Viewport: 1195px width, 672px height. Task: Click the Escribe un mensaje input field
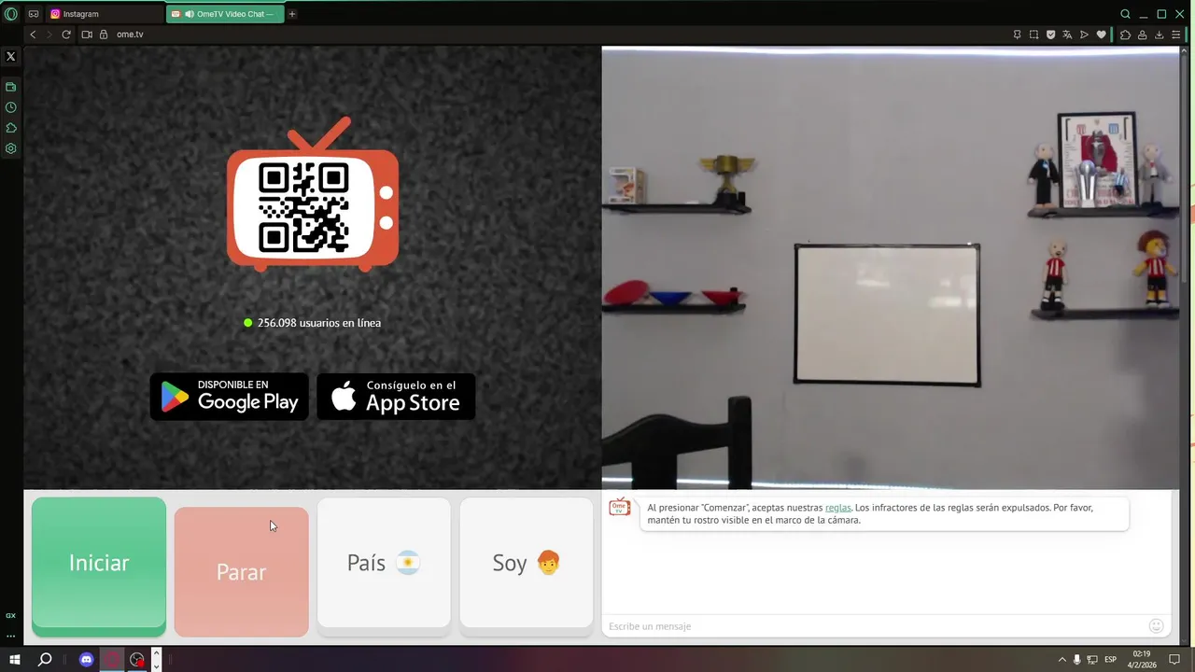(876, 626)
